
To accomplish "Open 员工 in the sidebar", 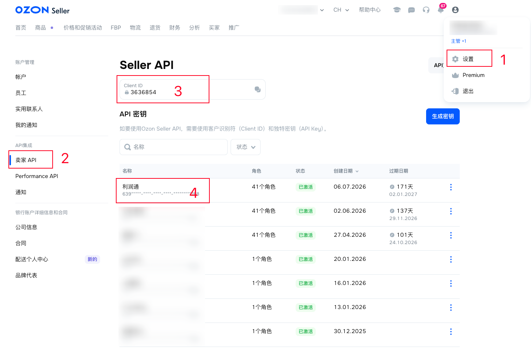I will point(21,93).
